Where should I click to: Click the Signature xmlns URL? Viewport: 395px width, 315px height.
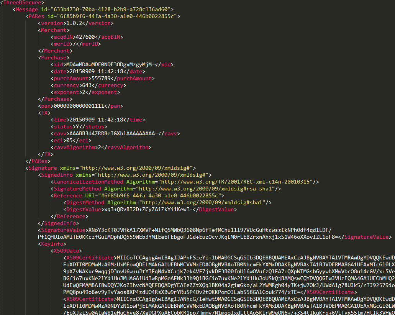click(x=136, y=168)
